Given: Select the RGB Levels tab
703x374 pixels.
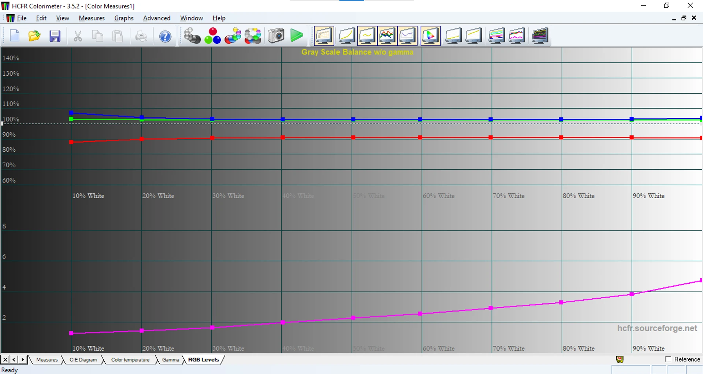Looking at the screenshot, I should click(x=204, y=360).
